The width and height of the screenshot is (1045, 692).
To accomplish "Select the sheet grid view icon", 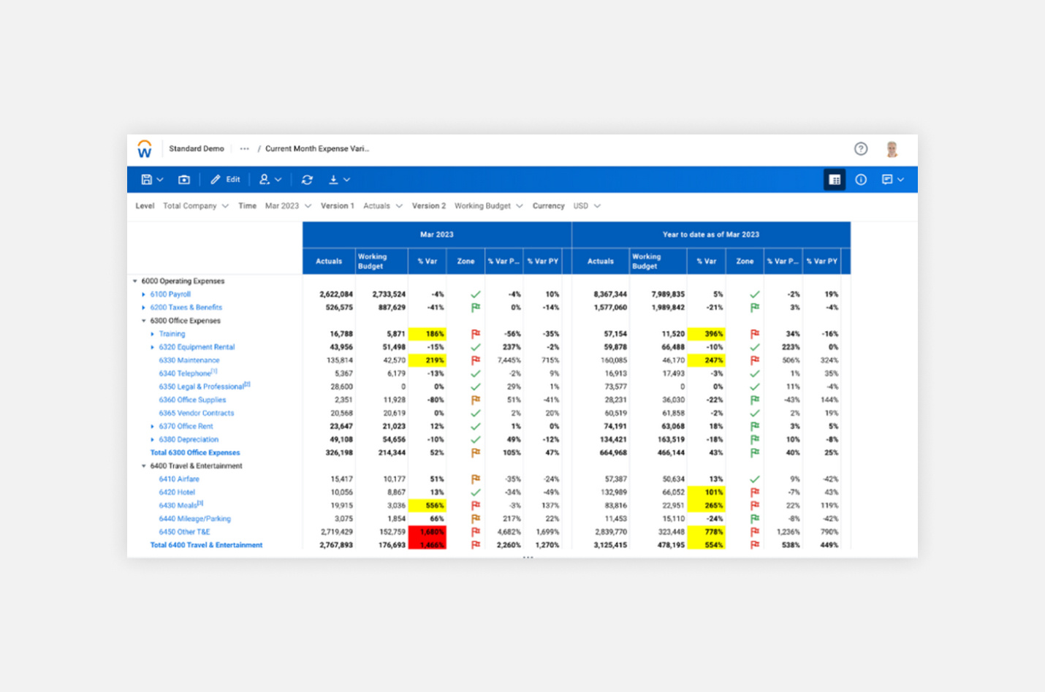I will coord(834,179).
